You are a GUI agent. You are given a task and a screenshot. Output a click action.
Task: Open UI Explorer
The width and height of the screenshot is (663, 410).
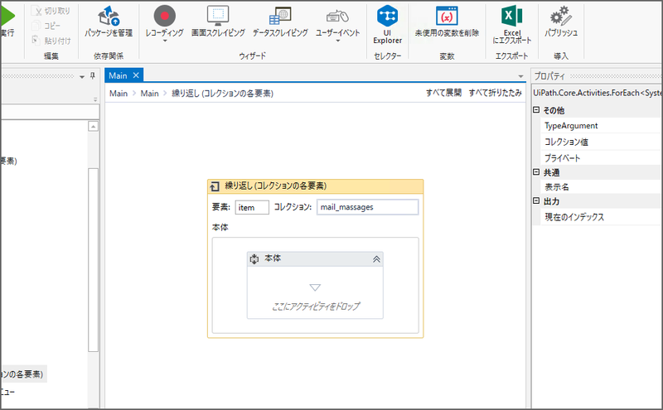click(387, 24)
